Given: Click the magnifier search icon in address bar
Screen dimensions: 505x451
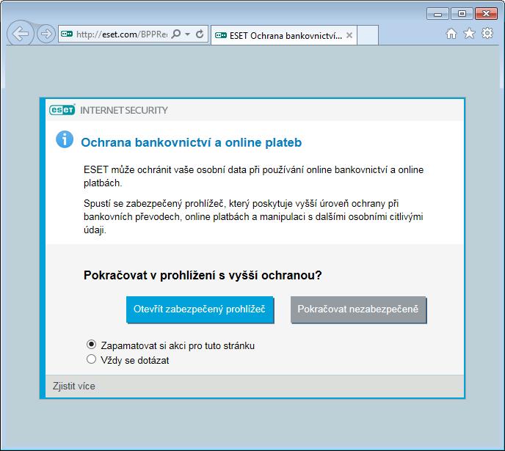Looking at the screenshot, I should [176, 34].
